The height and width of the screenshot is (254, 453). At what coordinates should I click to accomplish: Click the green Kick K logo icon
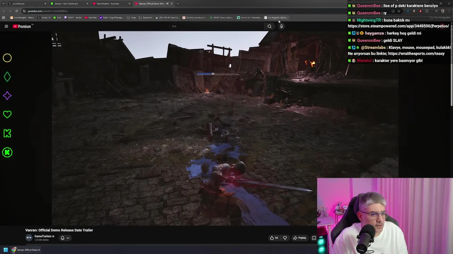pyautogui.click(x=7, y=133)
